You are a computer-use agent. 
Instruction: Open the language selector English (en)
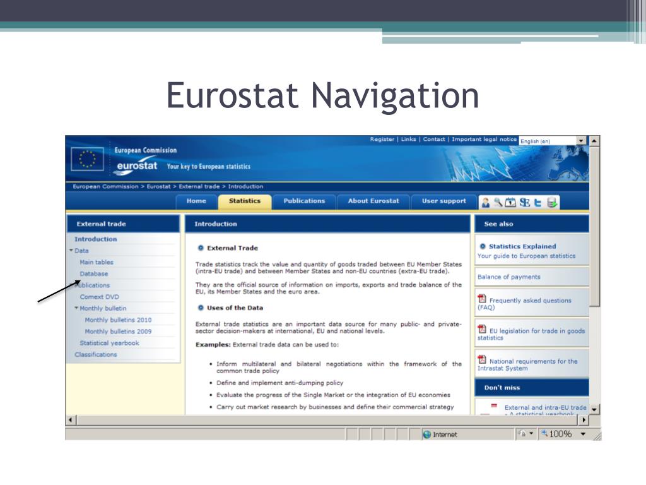coord(553,141)
